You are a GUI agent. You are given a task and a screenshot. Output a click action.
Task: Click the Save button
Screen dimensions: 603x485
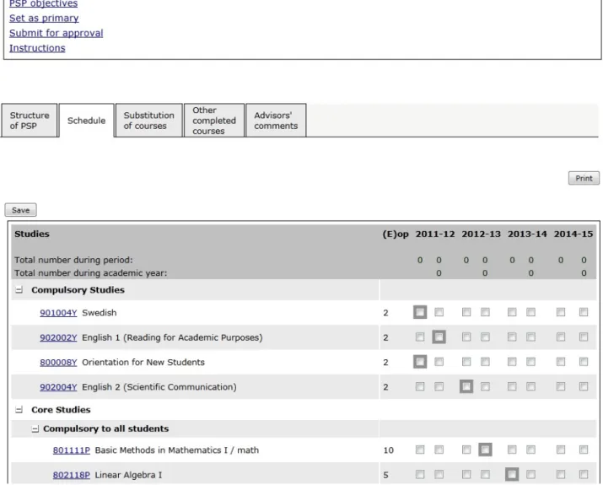tap(21, 210)
